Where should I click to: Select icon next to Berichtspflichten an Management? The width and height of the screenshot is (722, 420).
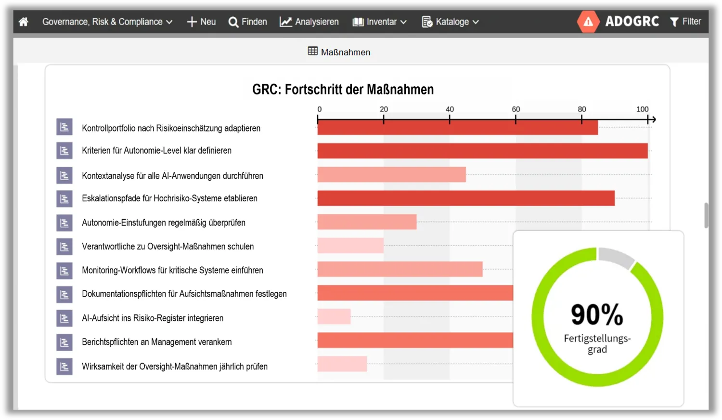[x=64, y=342]
